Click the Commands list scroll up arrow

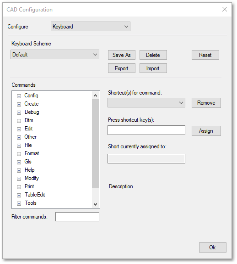pyautogui.click(x=96, y=95)
